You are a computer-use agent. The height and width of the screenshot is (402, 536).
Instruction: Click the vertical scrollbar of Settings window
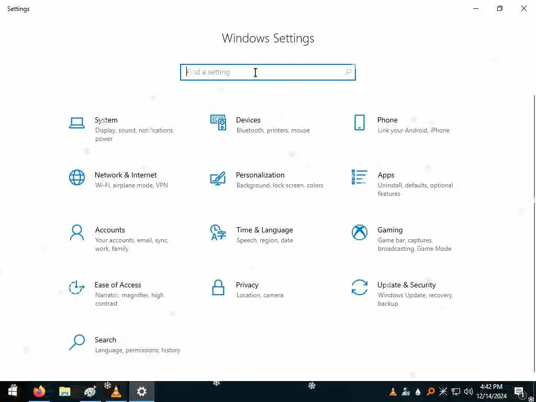[x=534, y=233]
